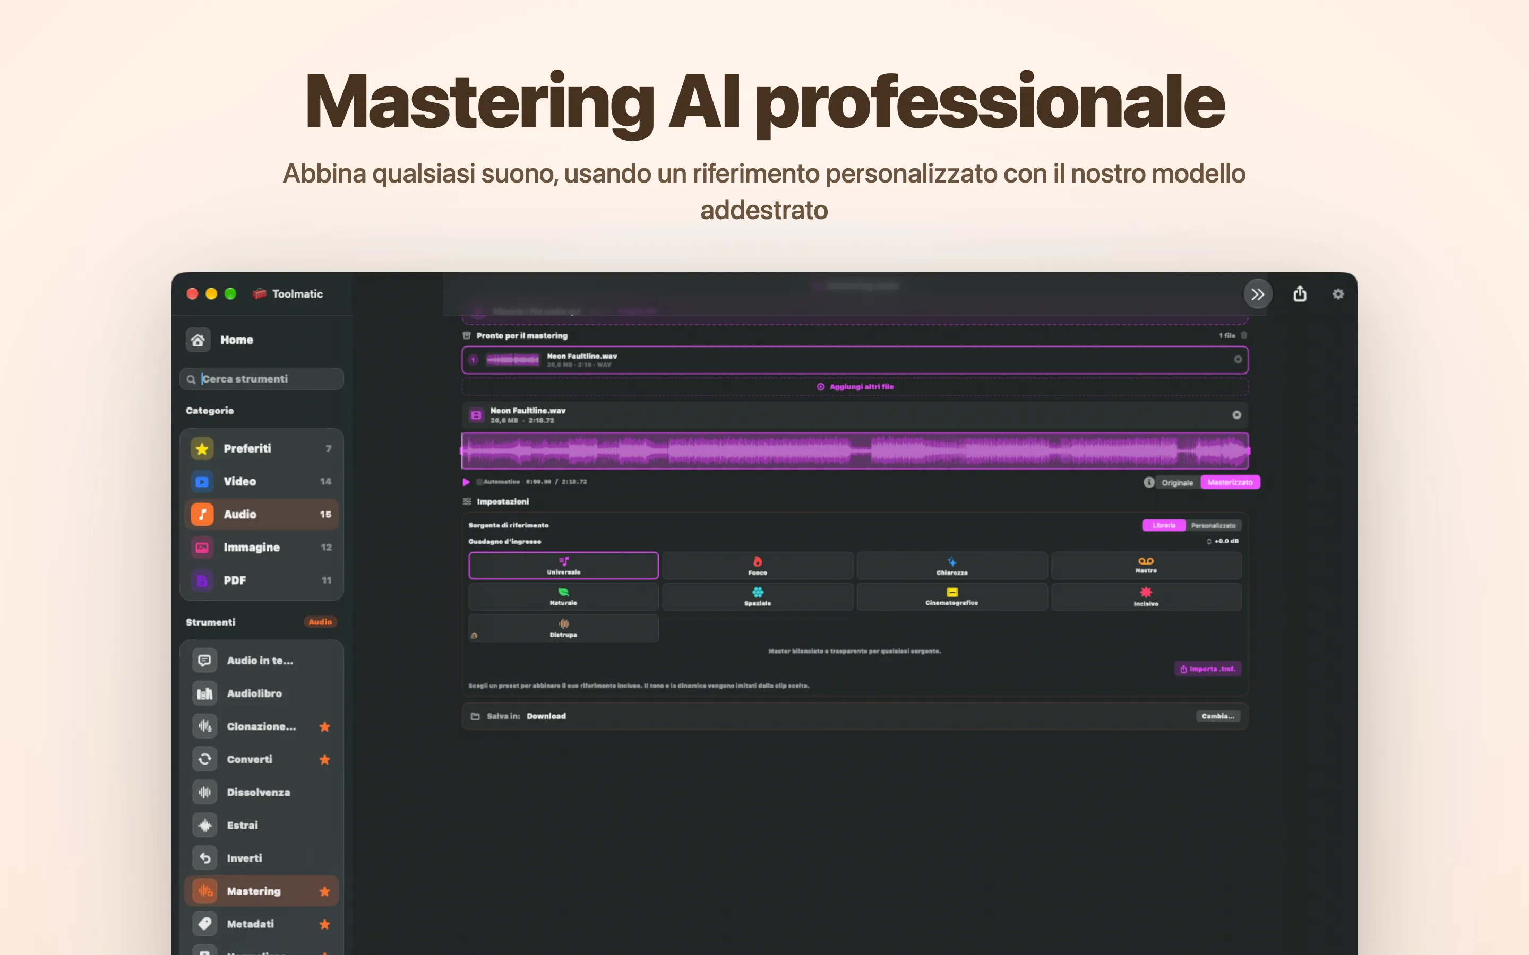
Task: Choose the Incisivo preset
Action: pos(1146,596)
